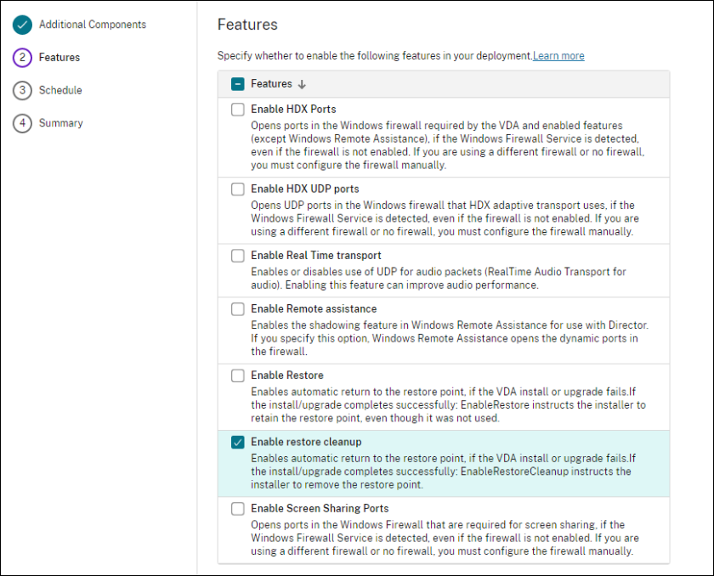Go to the Schedule step
Viewport: 714px width, 576px height.
[60, 90]
